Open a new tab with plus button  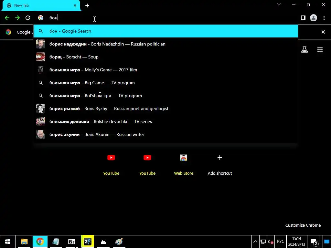[x=87, y=5]
